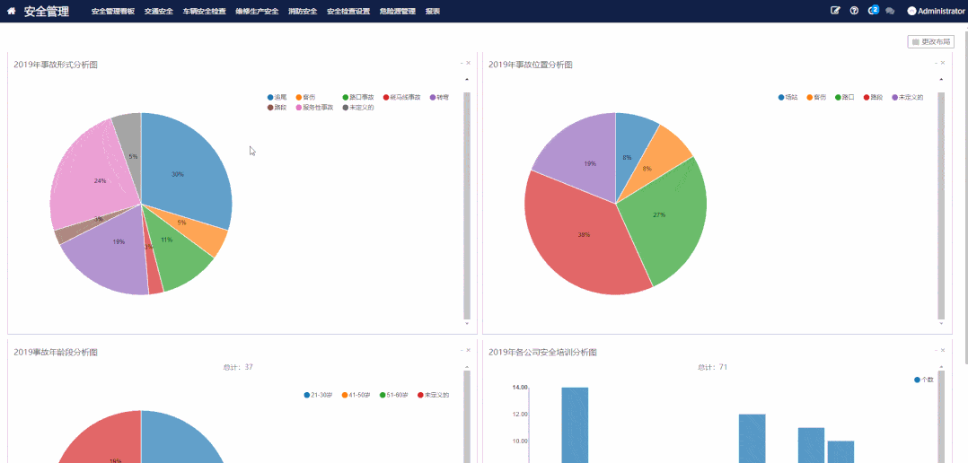968x463 pixels.
Task: Click the 总计：37 label
Action: [x=238, y=367]
